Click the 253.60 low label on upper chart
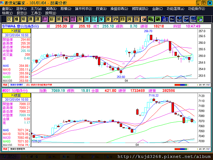Viewport: 213px width, 160px height. click(121, 77)
